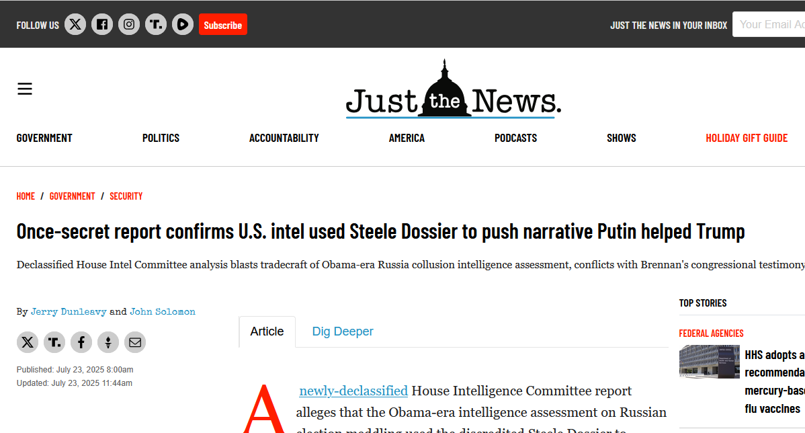Open the Politics nav menu
The width and height of the screenshot is (805, 433).
coord(161,138)
